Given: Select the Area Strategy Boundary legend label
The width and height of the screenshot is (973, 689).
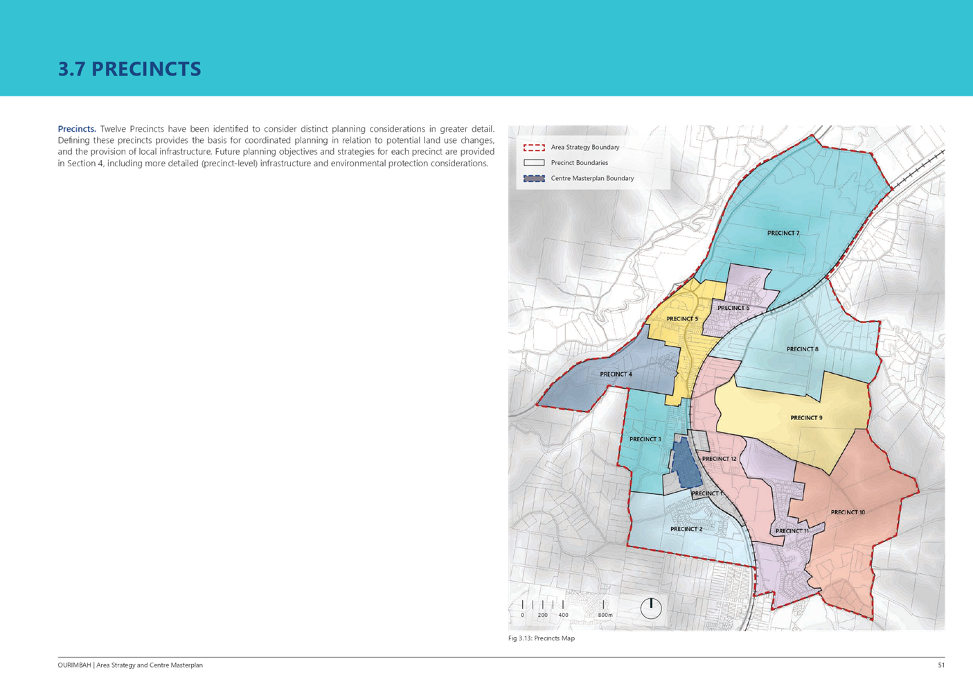Looking at the screenshot, I should pos(585,147).
